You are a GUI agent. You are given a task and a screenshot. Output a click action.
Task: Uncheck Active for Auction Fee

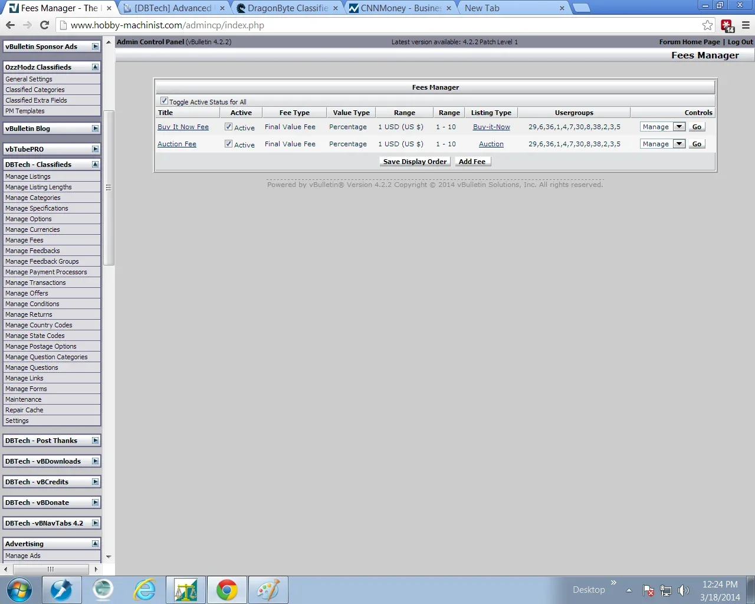pyautogui.click(x=228, y=144)
